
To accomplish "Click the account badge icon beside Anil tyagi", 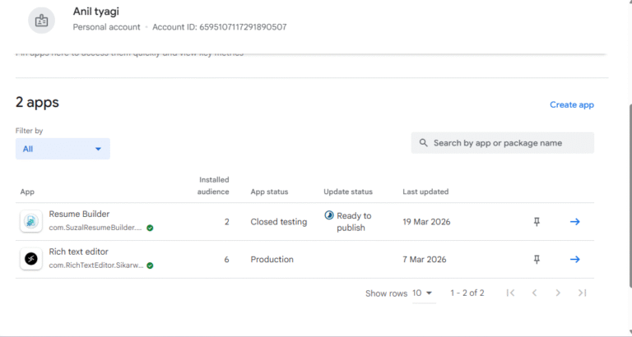I will [x=42, y=21].
